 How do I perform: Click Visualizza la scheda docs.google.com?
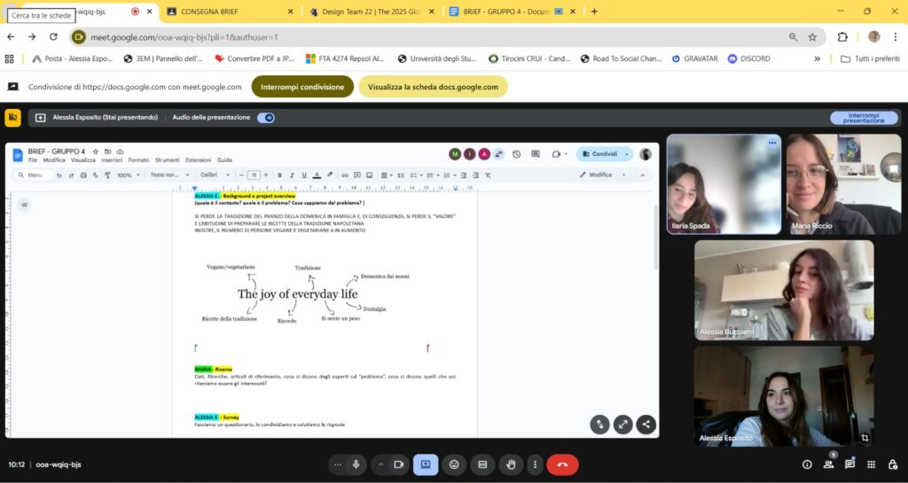tap(433, 87)
